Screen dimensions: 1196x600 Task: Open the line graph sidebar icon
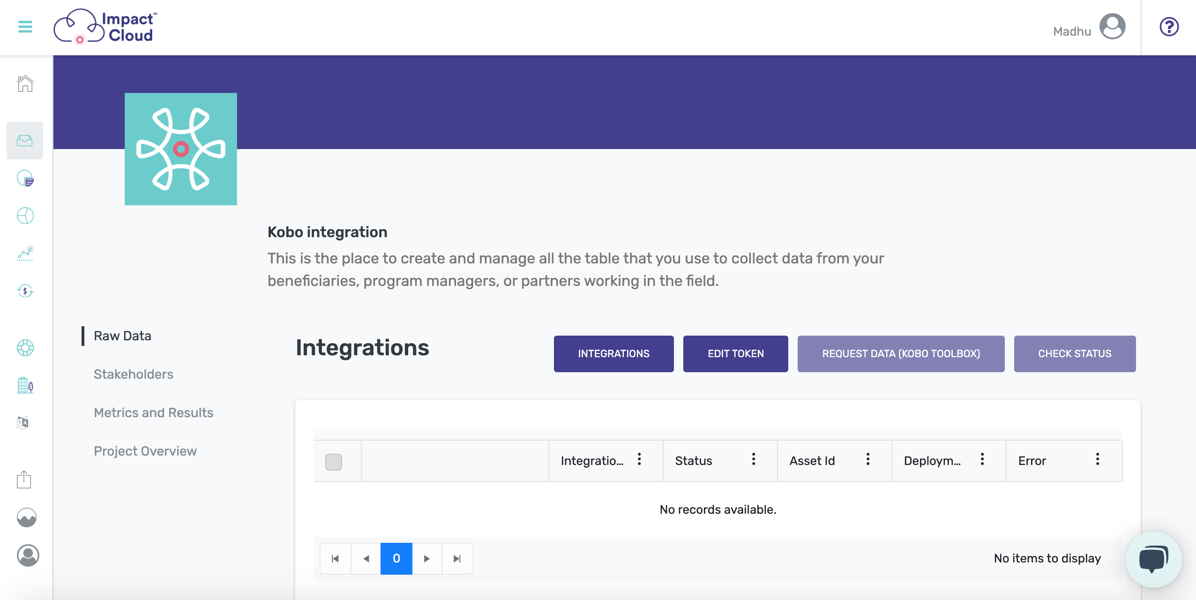(x=25, y=253)
